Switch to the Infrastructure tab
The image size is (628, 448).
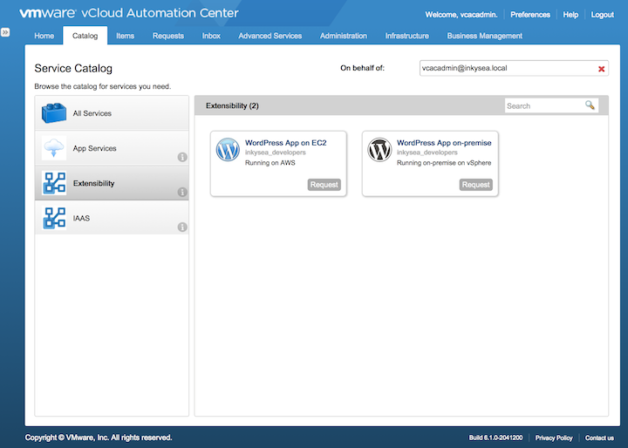coord(406,36)
